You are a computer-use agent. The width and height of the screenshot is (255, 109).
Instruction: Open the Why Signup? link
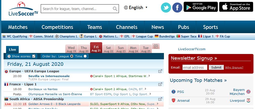tap(234, 68)
